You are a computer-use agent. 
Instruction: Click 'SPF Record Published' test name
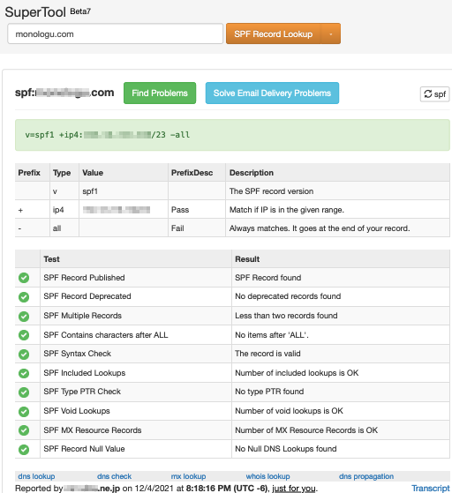[84, 278]
